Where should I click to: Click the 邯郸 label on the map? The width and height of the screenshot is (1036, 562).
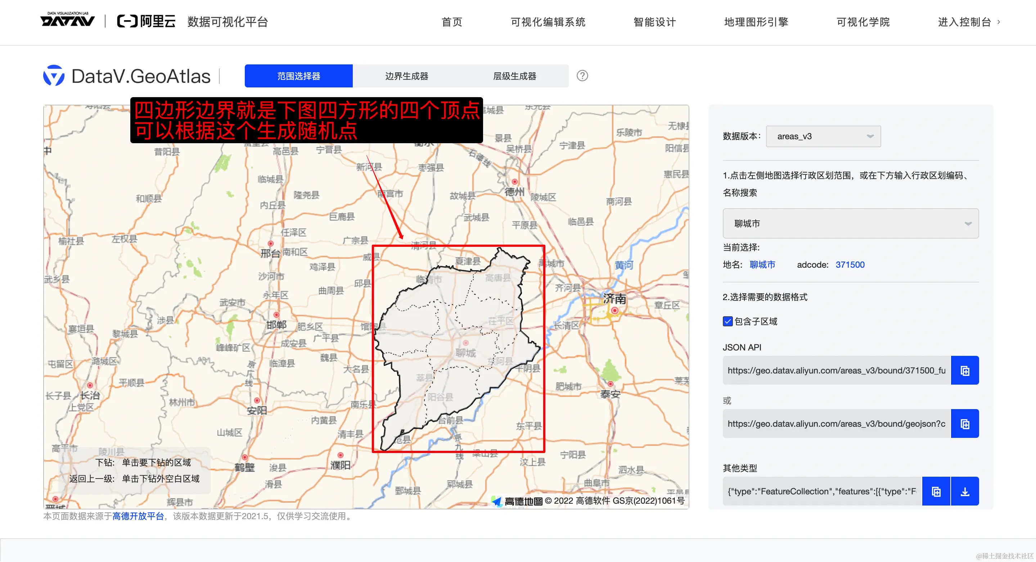point(276,325)
